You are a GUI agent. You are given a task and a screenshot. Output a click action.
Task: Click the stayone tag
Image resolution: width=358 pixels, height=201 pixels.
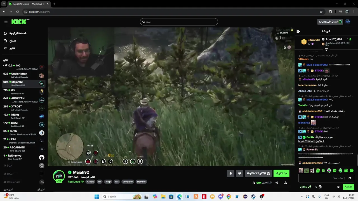pyautogui.click(x=141, y=181)
